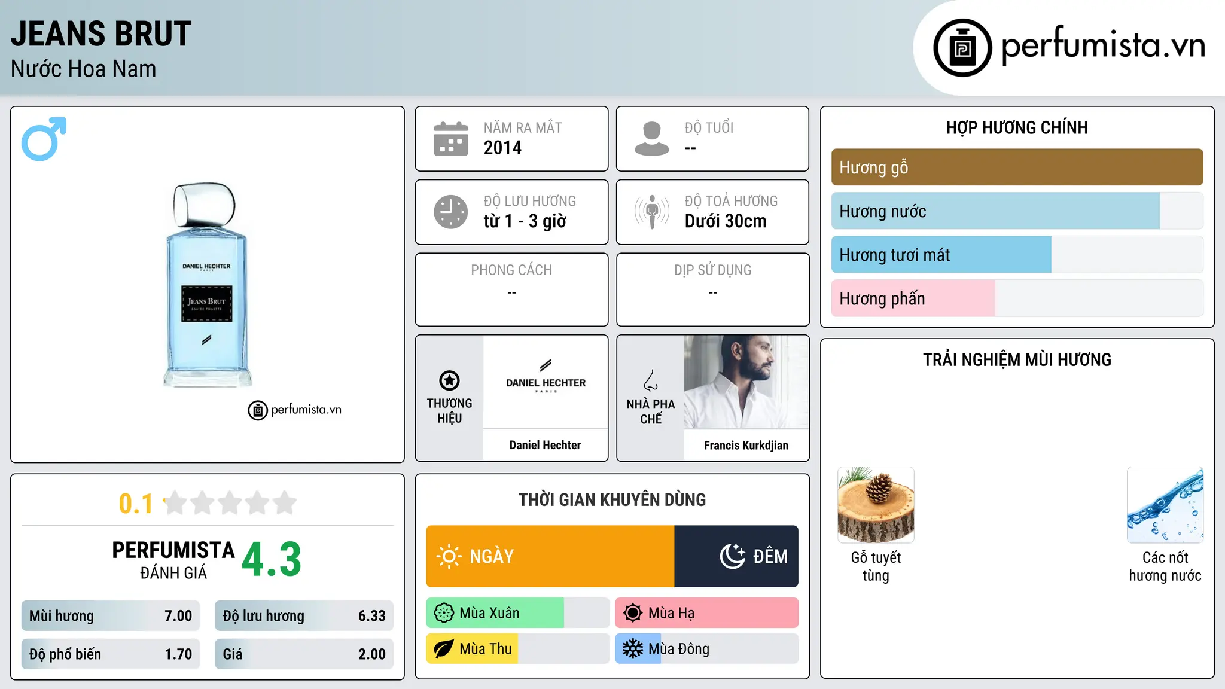Click the Trải nghiệm mùi hương heading

[x=1017, y=359]
